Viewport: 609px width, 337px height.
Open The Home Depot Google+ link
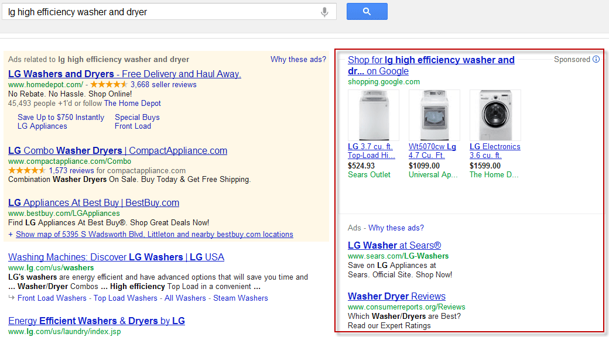click(132, 104)
